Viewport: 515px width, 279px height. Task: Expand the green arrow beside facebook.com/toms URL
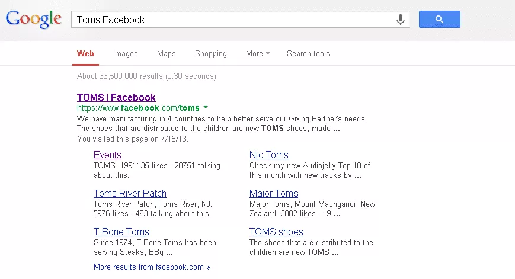pos(206,107)
